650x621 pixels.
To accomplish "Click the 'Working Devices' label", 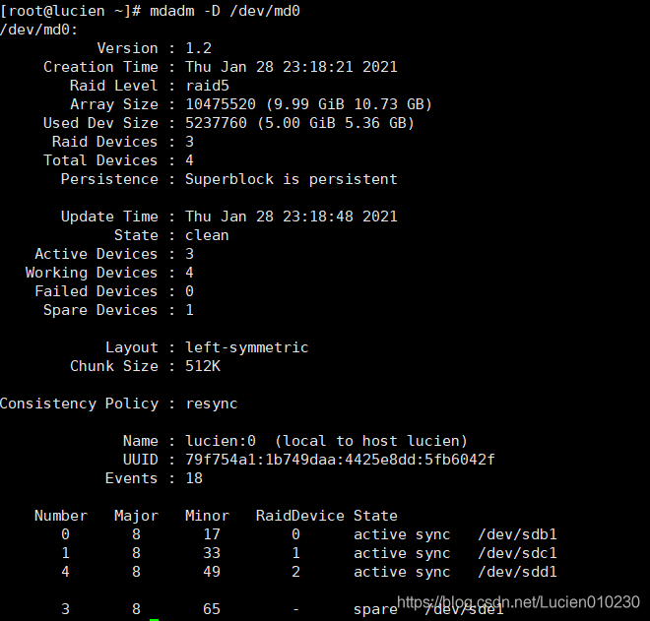I will click(92, 273).
